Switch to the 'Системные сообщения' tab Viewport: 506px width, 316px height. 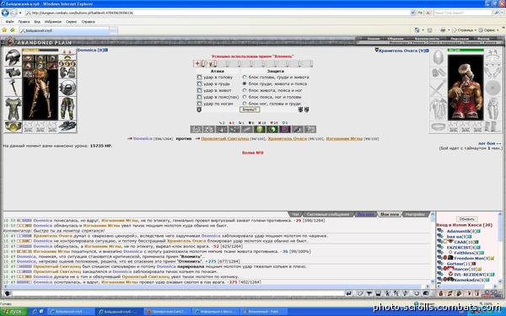click(328, 214)
